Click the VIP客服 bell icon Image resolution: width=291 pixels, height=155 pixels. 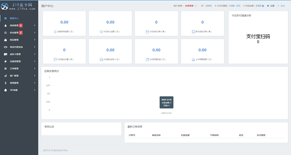(6, 90)
